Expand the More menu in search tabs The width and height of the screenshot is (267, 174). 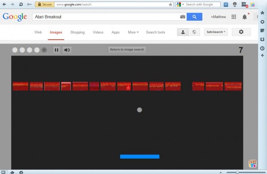[x=133, y=32]
